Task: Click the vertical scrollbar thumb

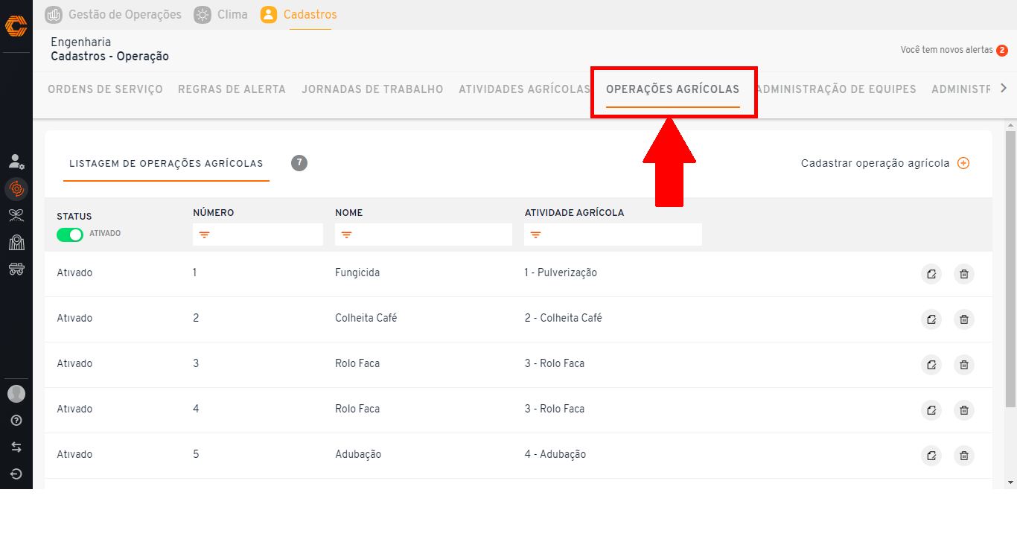Action: 1010,270
